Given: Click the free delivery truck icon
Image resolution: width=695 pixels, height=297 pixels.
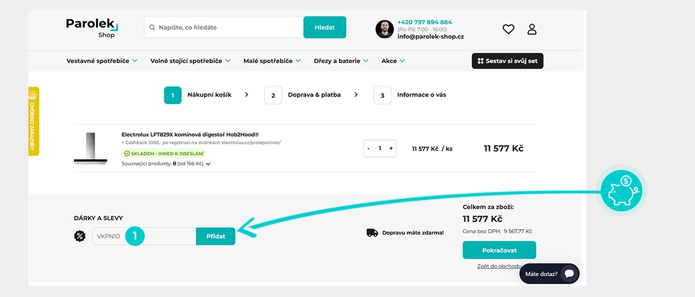Looking at the screenshot, I should coord(372,233).
